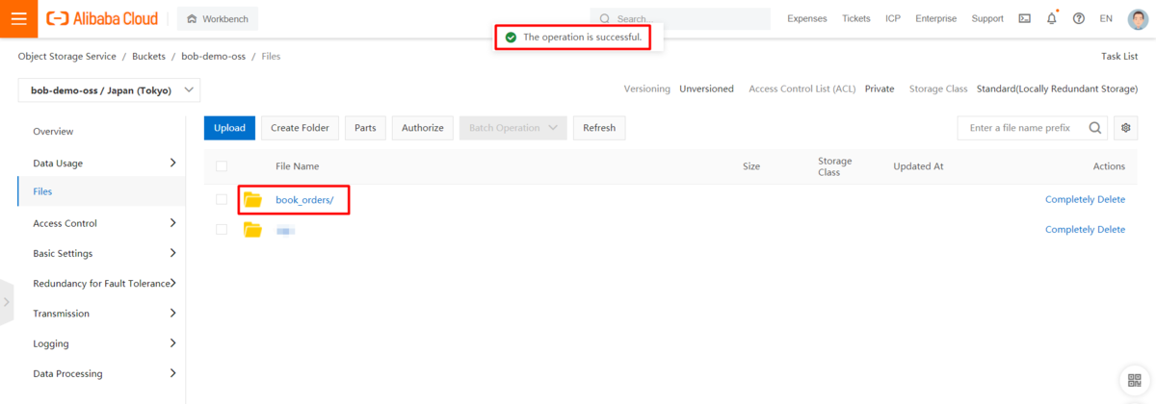Viewport: 1156px width, 404px height.
Task: Click the top search bar magnifier icon
Action: pos(605,18)
